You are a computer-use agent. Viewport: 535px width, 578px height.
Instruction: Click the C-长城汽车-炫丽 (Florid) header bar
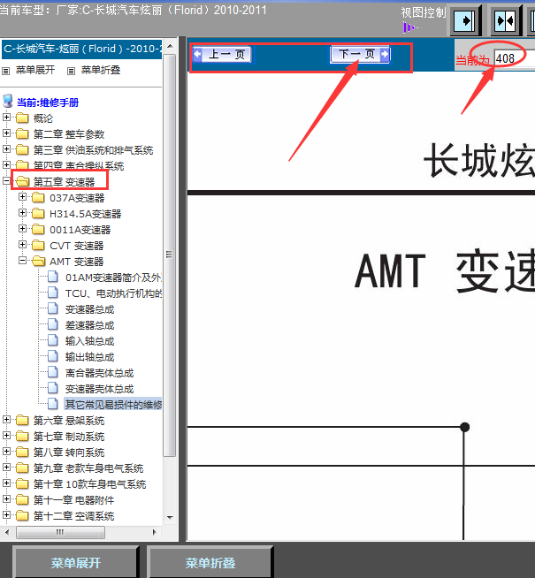click(82, 49)
